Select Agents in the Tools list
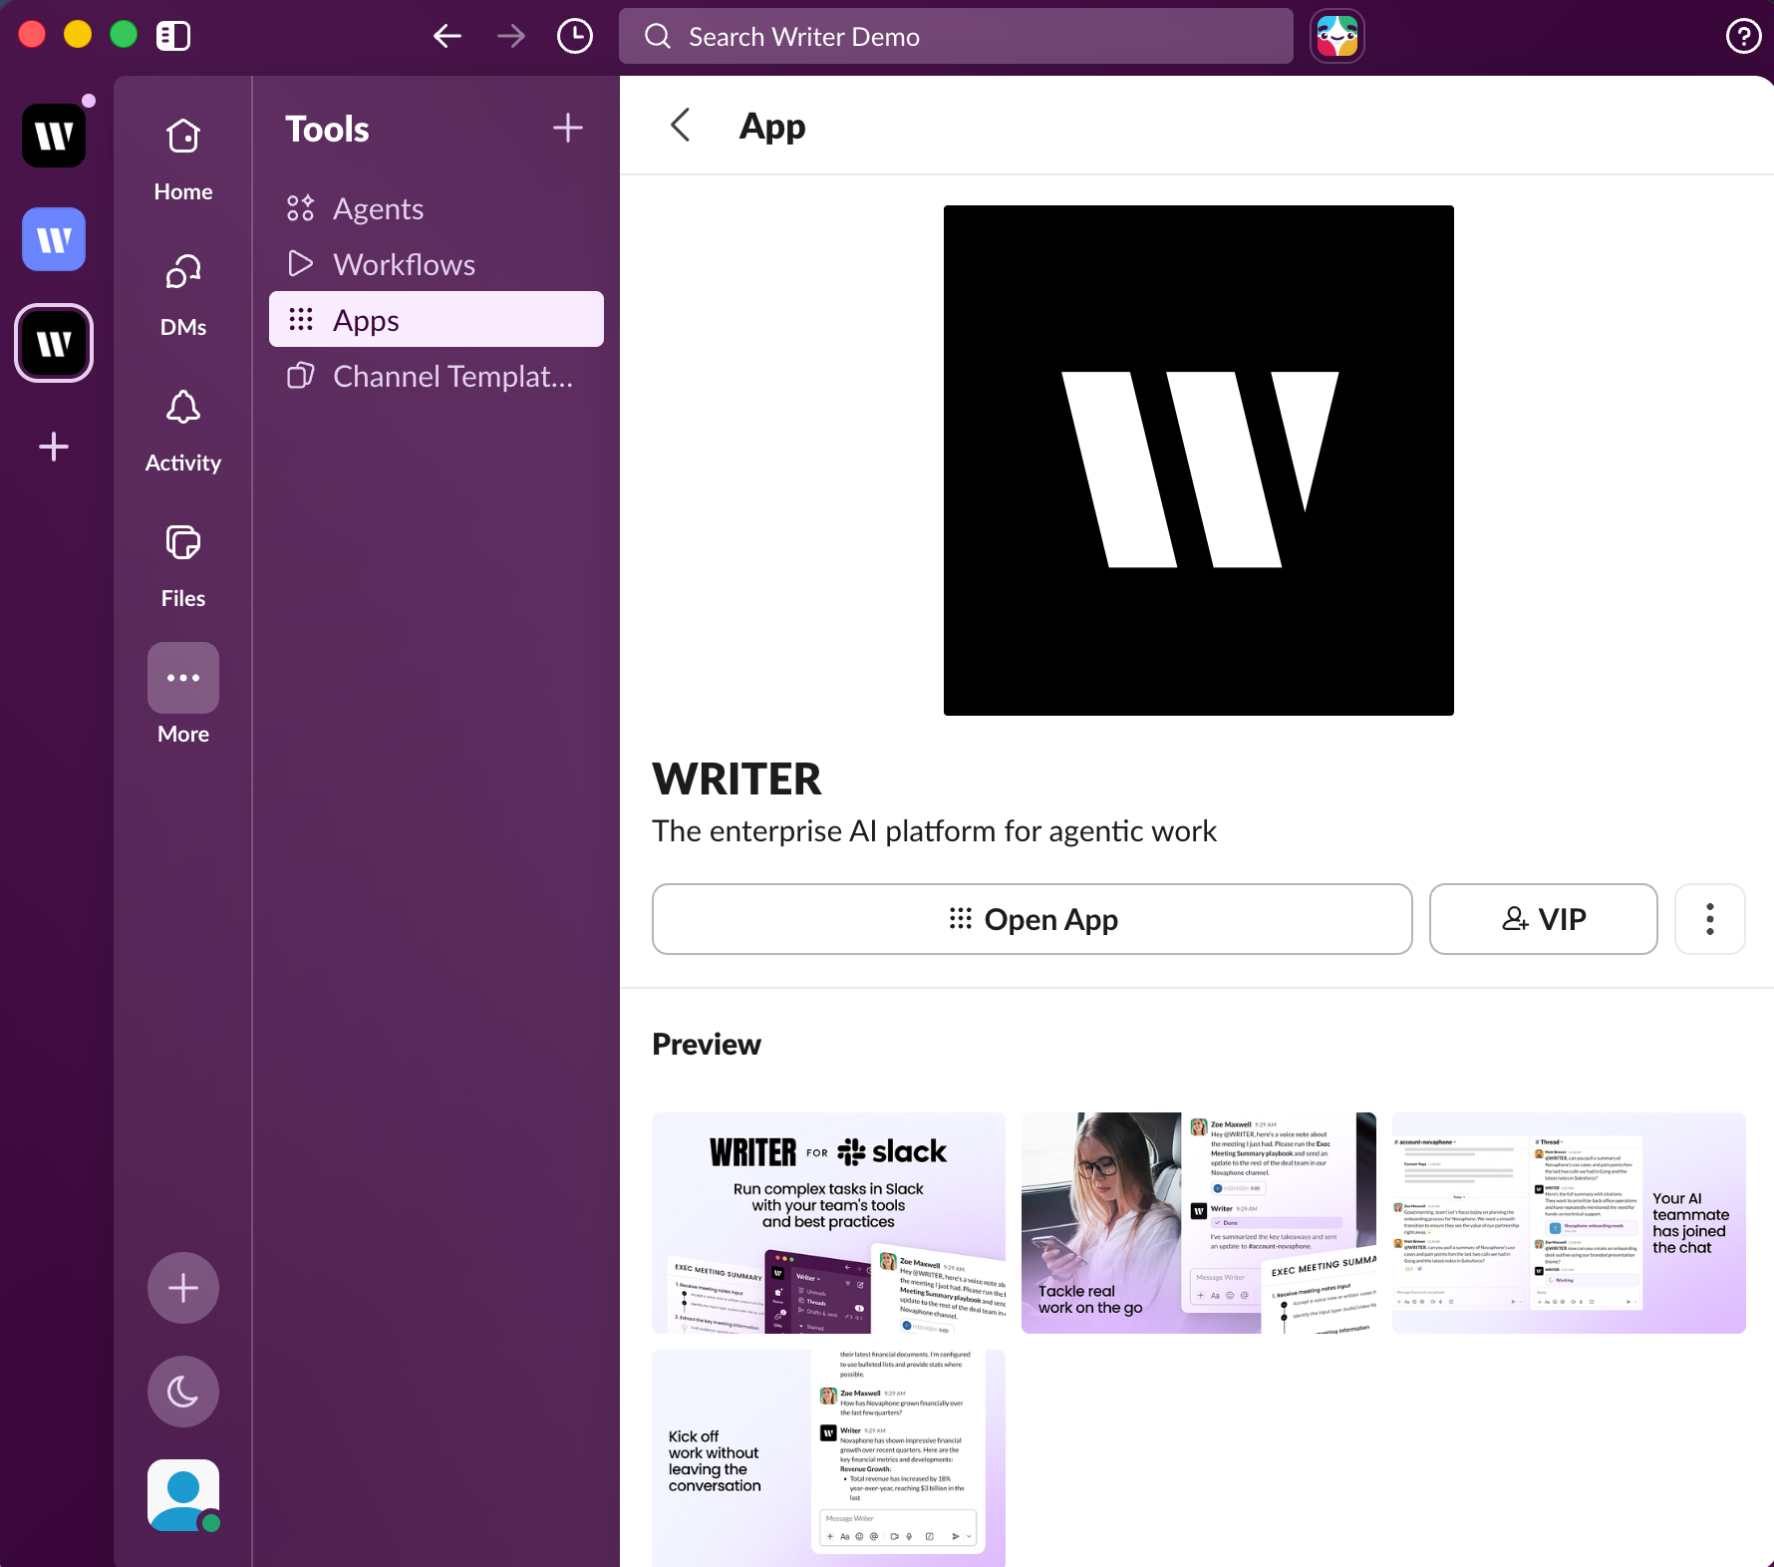This screenshot has height=1567, width=1774. tap(437, 208)
